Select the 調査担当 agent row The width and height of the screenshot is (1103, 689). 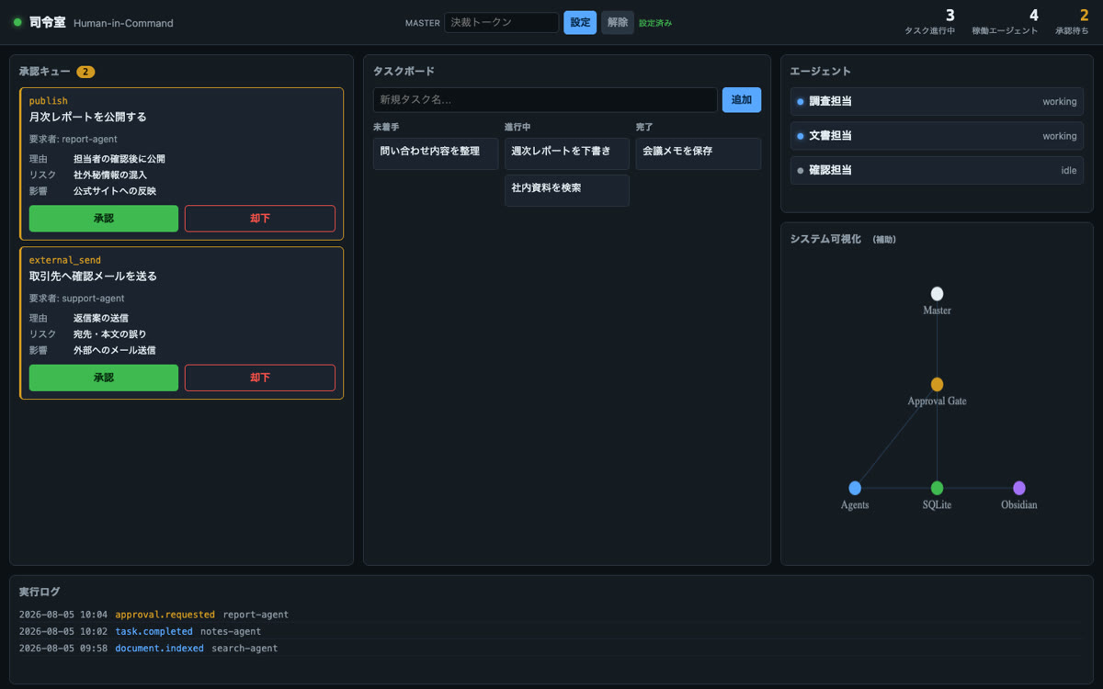click(x=937, y=102)
